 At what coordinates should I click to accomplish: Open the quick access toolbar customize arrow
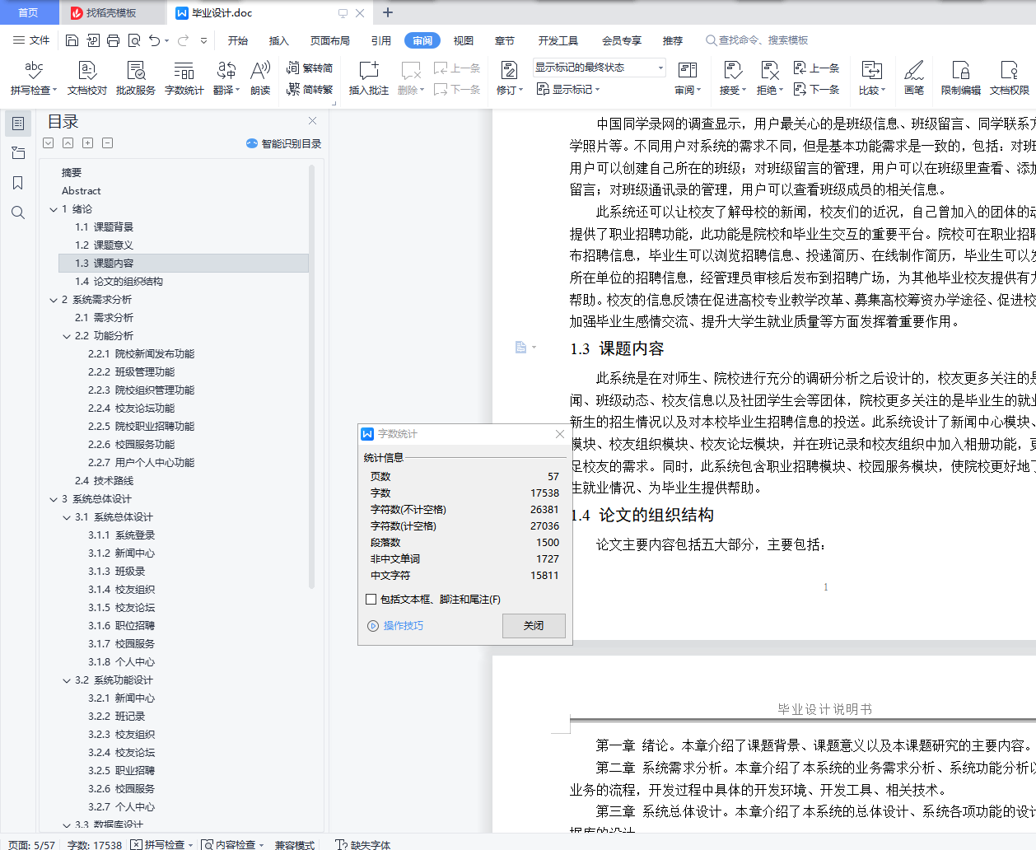pos(203,40)
